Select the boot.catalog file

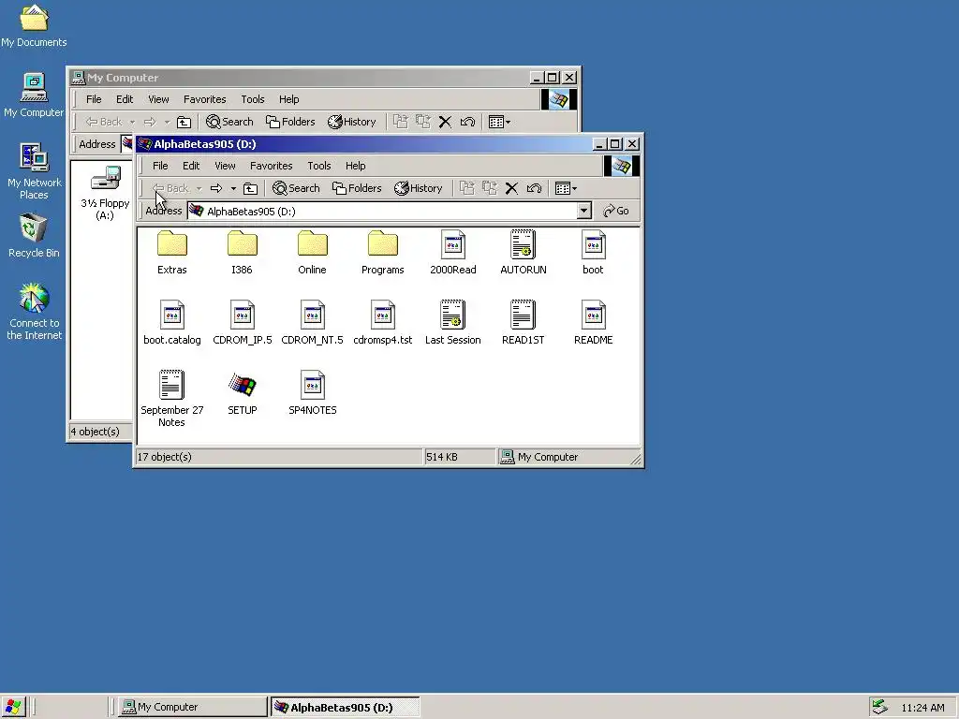tap(172, 323)
